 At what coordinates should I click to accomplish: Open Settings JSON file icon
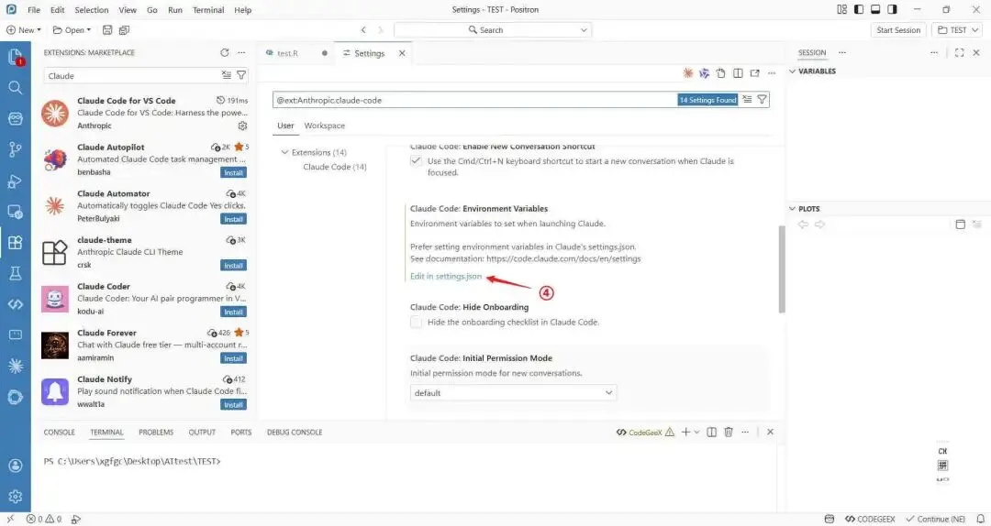click(x=720, y=73)
